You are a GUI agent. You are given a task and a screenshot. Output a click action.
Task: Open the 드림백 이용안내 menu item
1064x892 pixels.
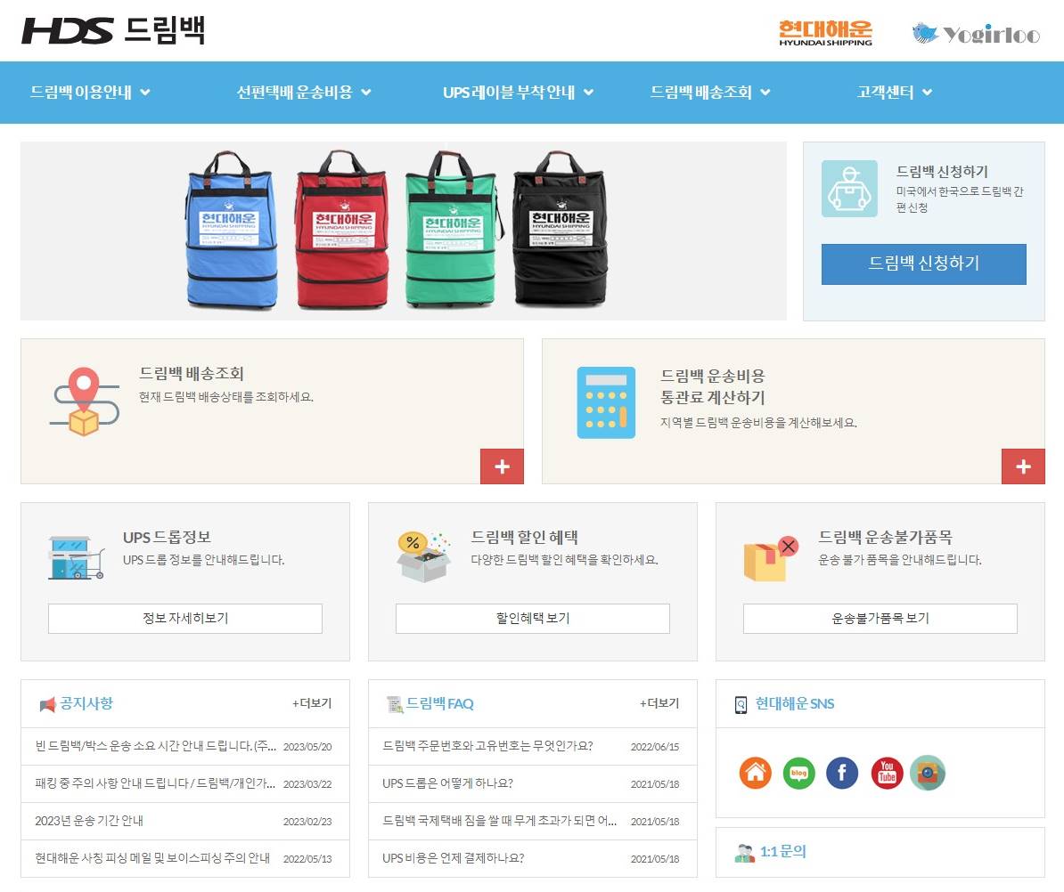[x=81, y=93]
